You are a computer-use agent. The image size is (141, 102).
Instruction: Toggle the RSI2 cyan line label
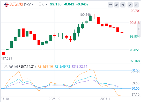click(x=62, y=67)
